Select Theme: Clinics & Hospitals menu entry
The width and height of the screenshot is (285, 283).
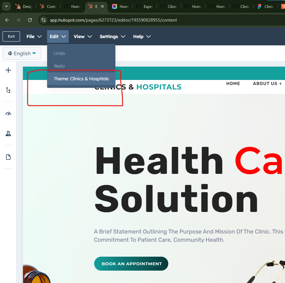click(81, 79)
